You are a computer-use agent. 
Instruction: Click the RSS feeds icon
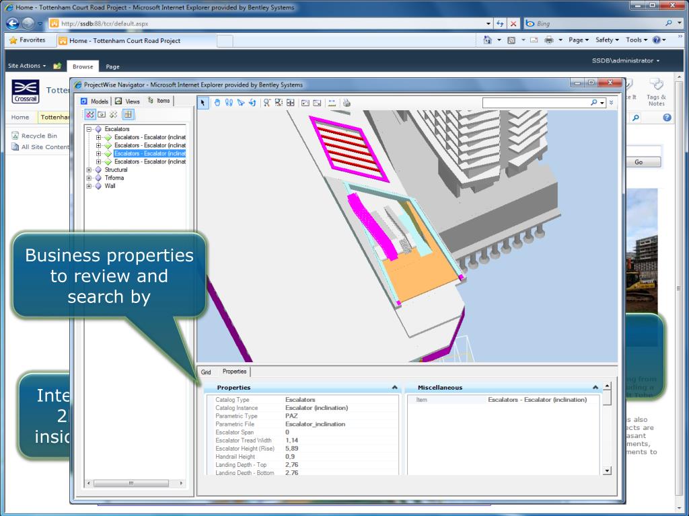(x=511, y=40)
